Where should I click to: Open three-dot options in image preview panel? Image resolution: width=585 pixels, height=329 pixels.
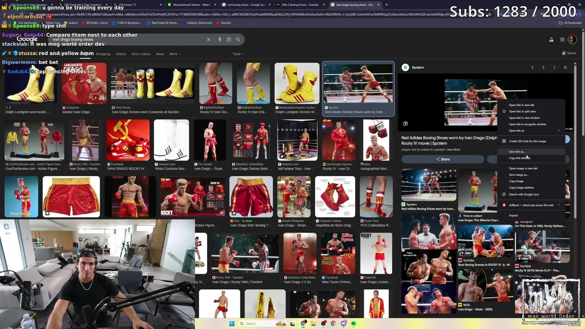[554, 68]
